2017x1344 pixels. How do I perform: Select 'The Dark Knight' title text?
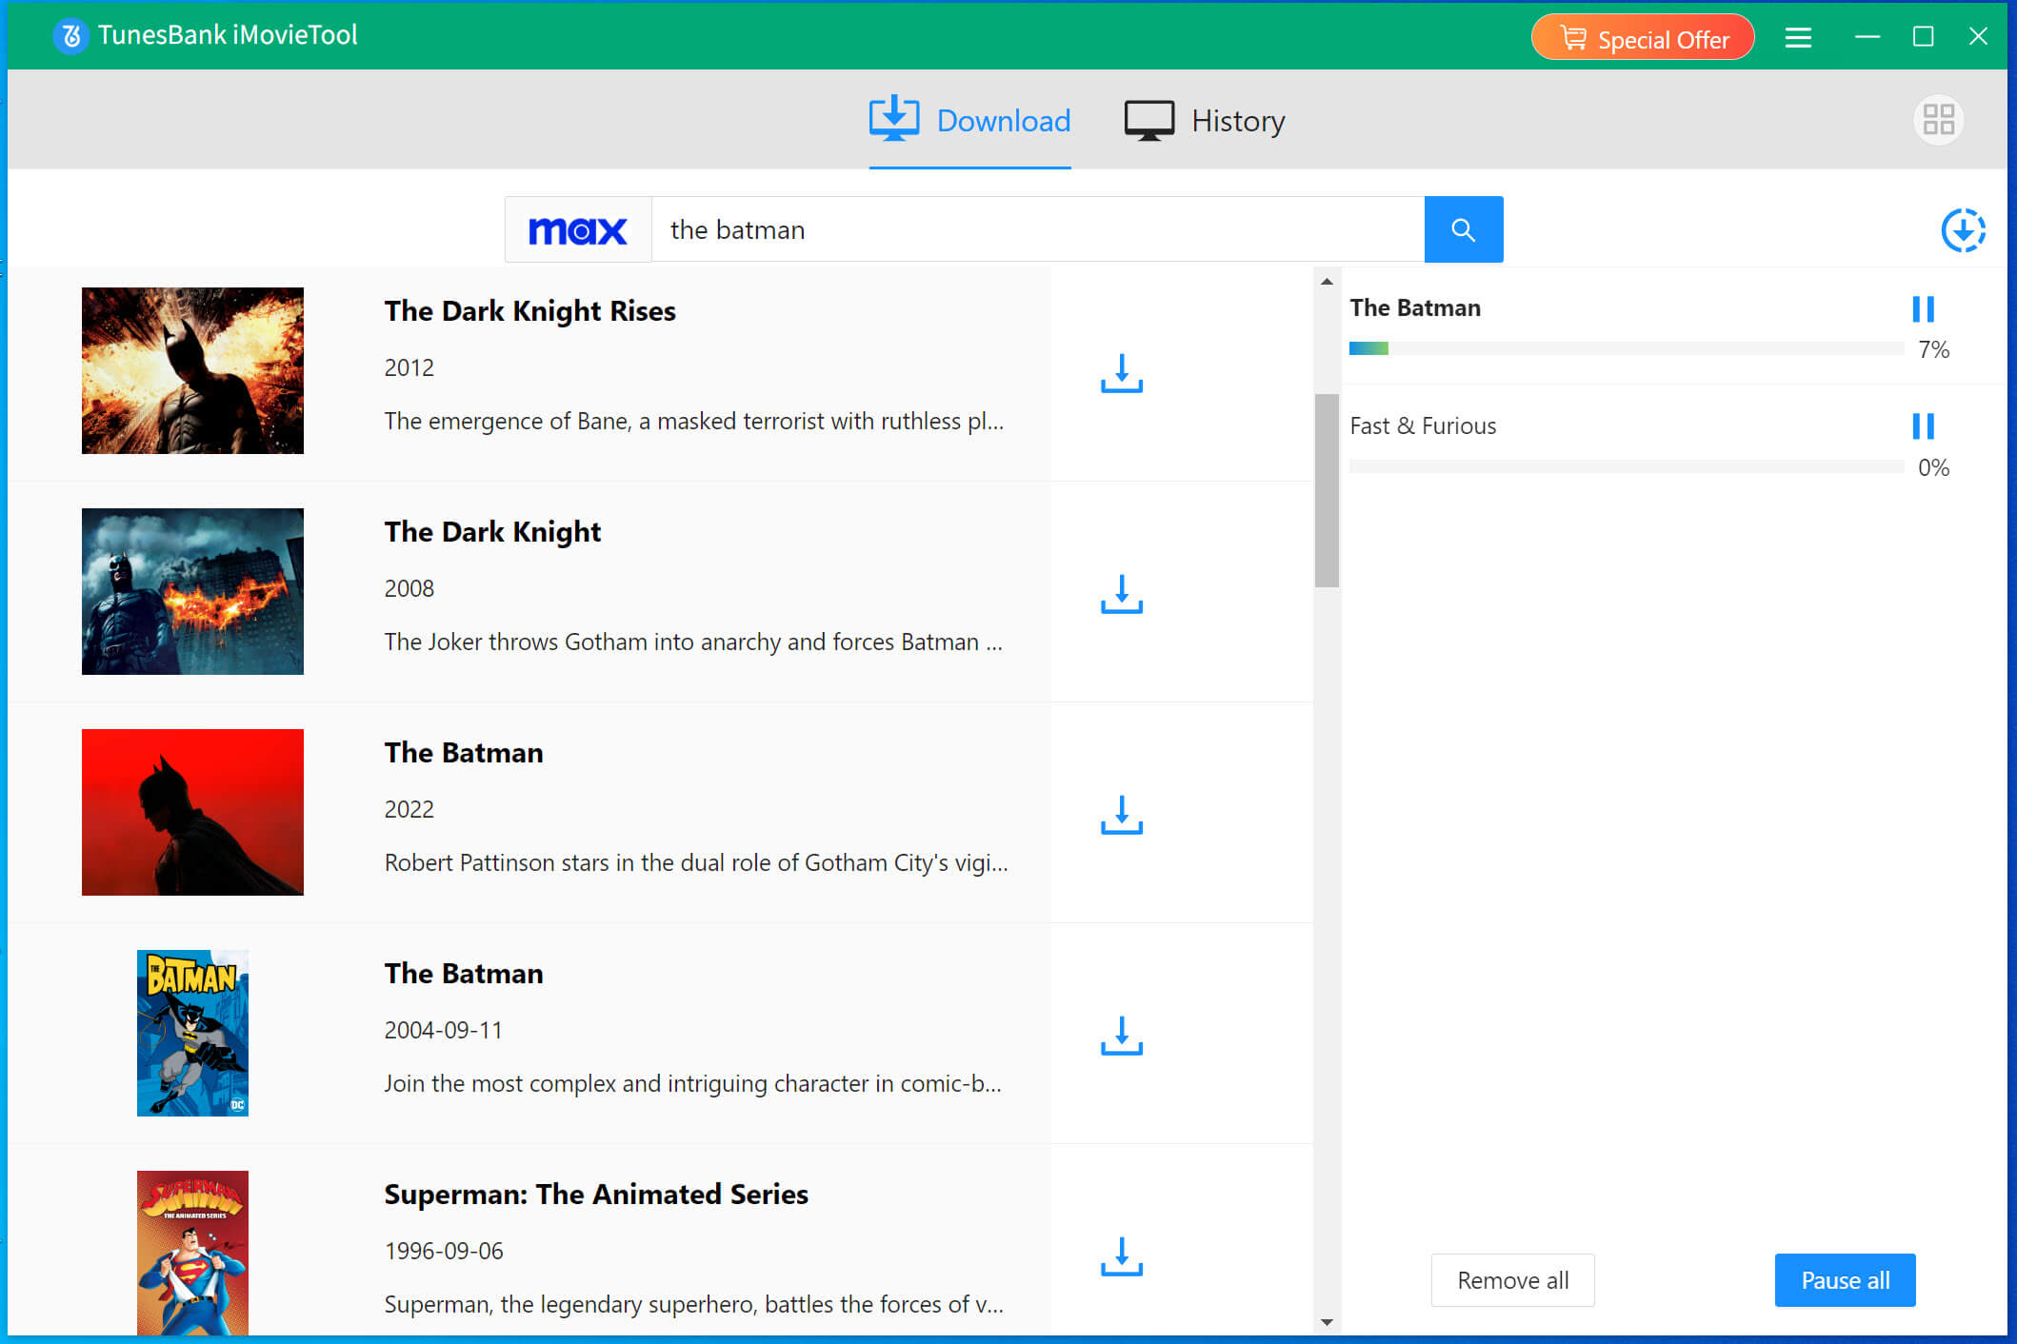point(492,532)
